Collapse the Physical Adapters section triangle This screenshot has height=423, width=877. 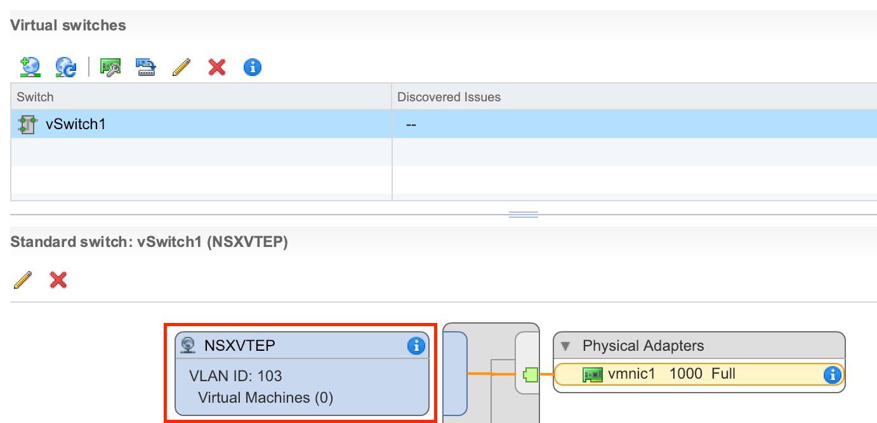tap(566, 346)
